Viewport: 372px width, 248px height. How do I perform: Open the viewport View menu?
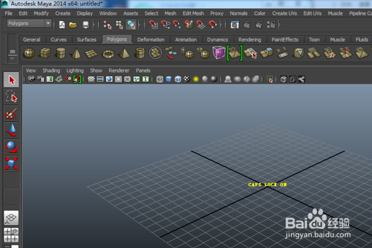click(x=31, y=71)
